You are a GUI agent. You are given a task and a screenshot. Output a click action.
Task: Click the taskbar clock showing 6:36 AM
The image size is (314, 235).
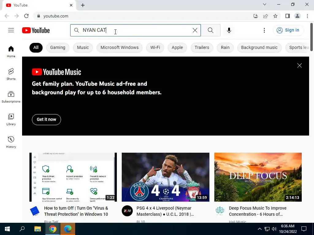(x=288, y=229)
